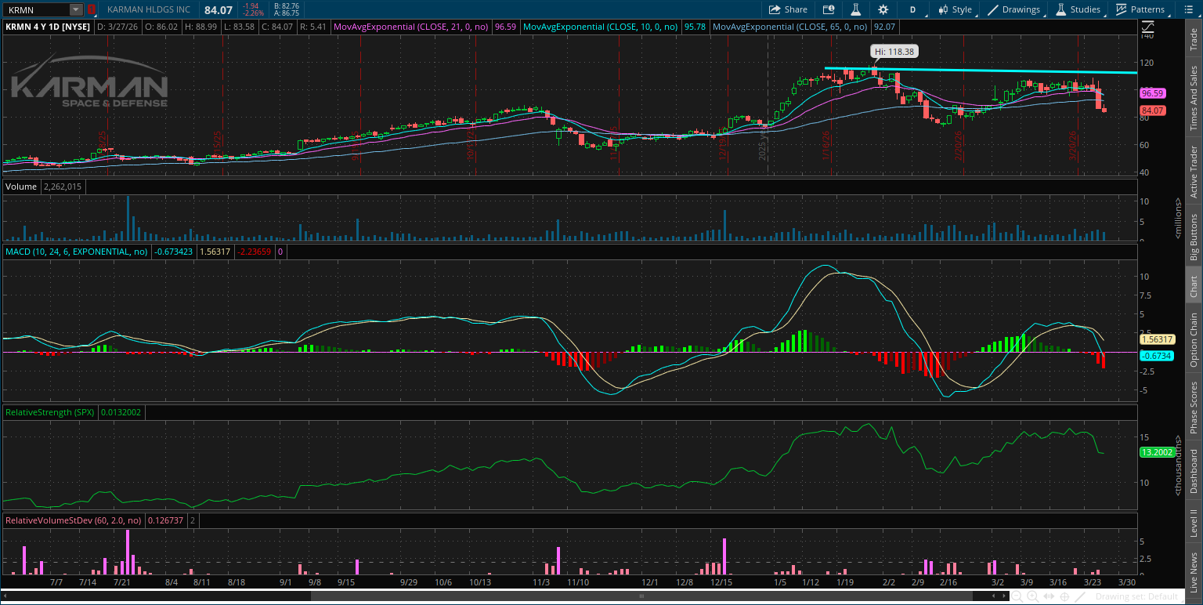Click the RelativeVolumeStDev study label

point(73,520)
